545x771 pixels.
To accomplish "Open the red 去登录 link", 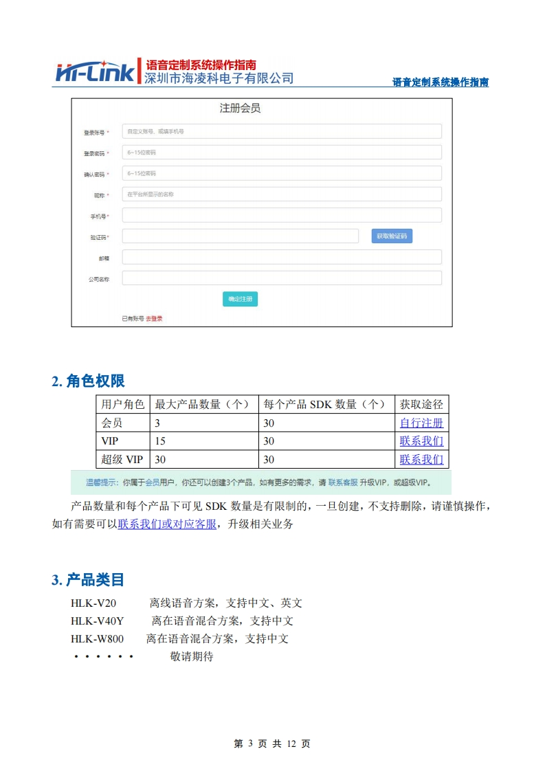I will coord(155,319).
